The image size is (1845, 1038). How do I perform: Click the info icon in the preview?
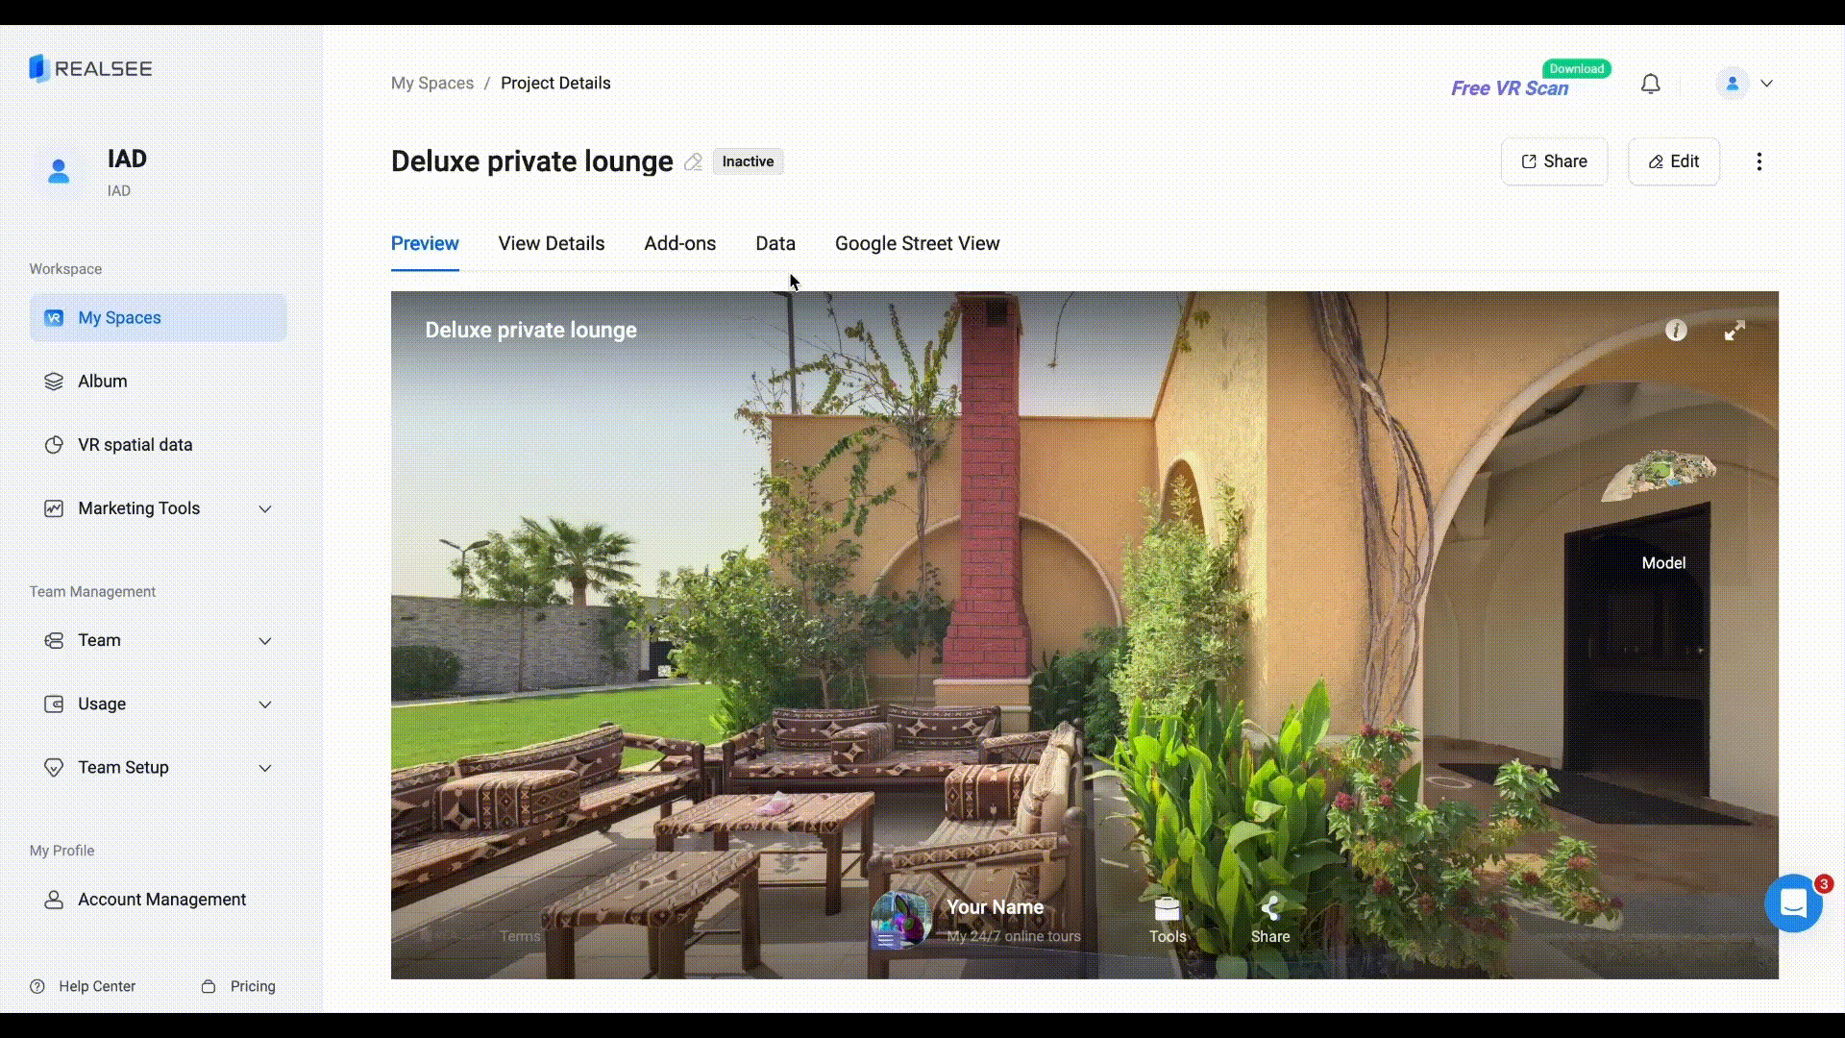pos(1676,331)
